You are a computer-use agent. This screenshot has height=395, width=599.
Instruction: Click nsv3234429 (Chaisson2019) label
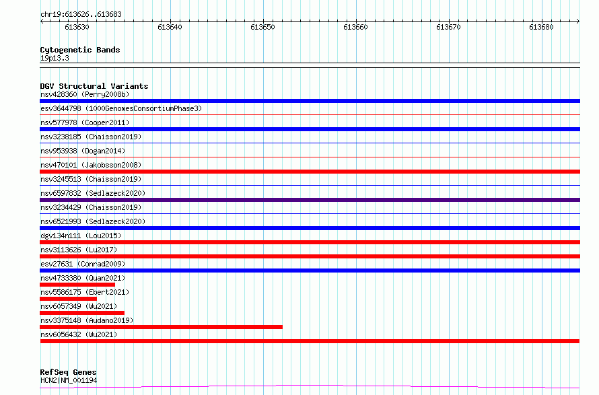(x=91, y=207)
